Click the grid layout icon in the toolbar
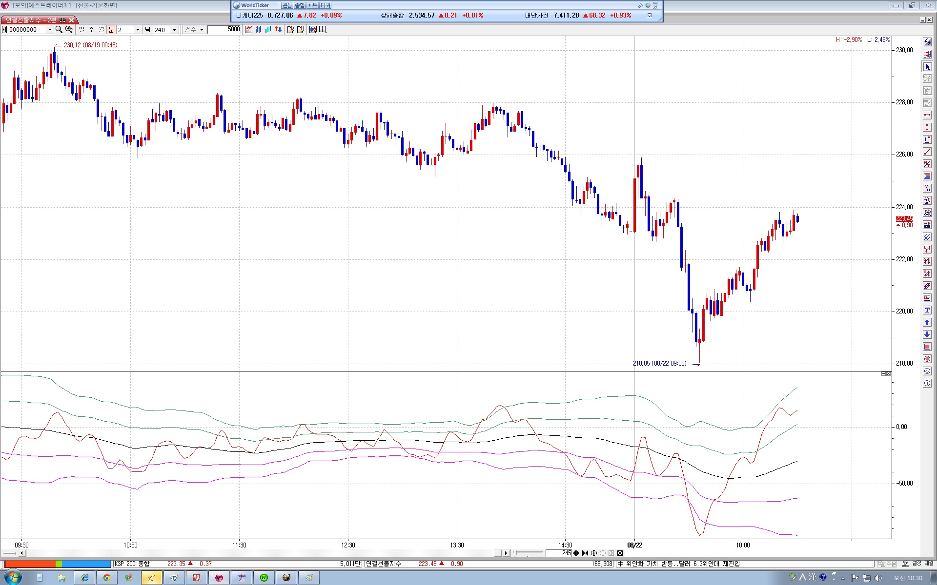Screen dimensions: 937x585 tap(323, 30)
